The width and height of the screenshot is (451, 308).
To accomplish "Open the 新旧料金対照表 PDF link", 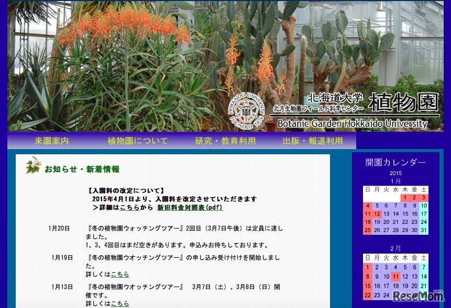I will [191, 207].
